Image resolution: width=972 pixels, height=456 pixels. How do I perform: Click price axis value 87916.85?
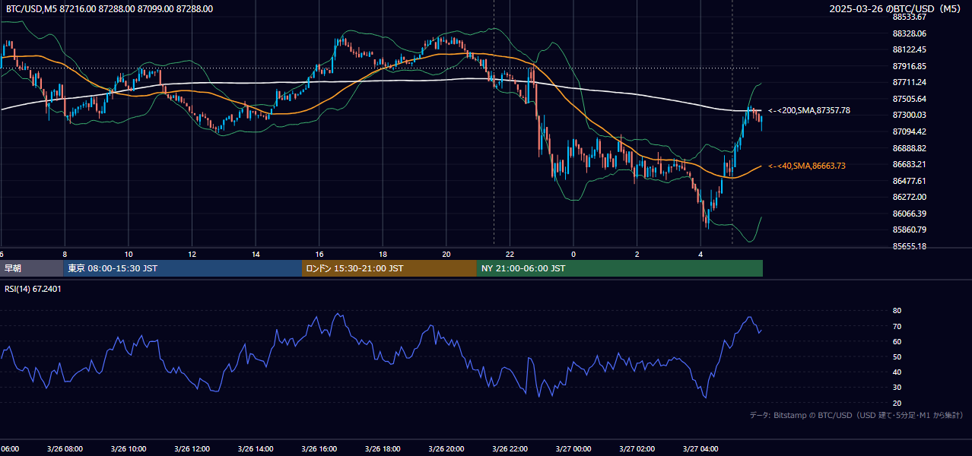(909, 66)
